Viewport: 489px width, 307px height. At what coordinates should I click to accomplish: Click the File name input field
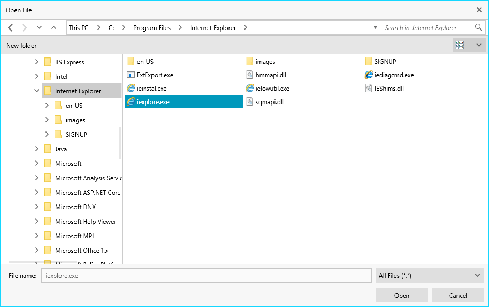(x=206, y=276)
